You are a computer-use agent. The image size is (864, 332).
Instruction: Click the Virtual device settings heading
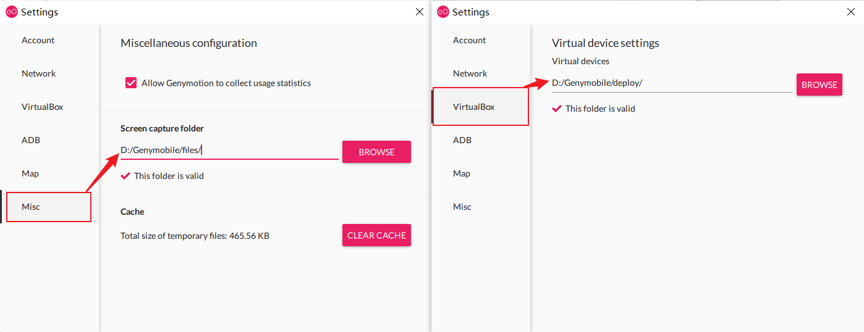click(x=606, y=43)
